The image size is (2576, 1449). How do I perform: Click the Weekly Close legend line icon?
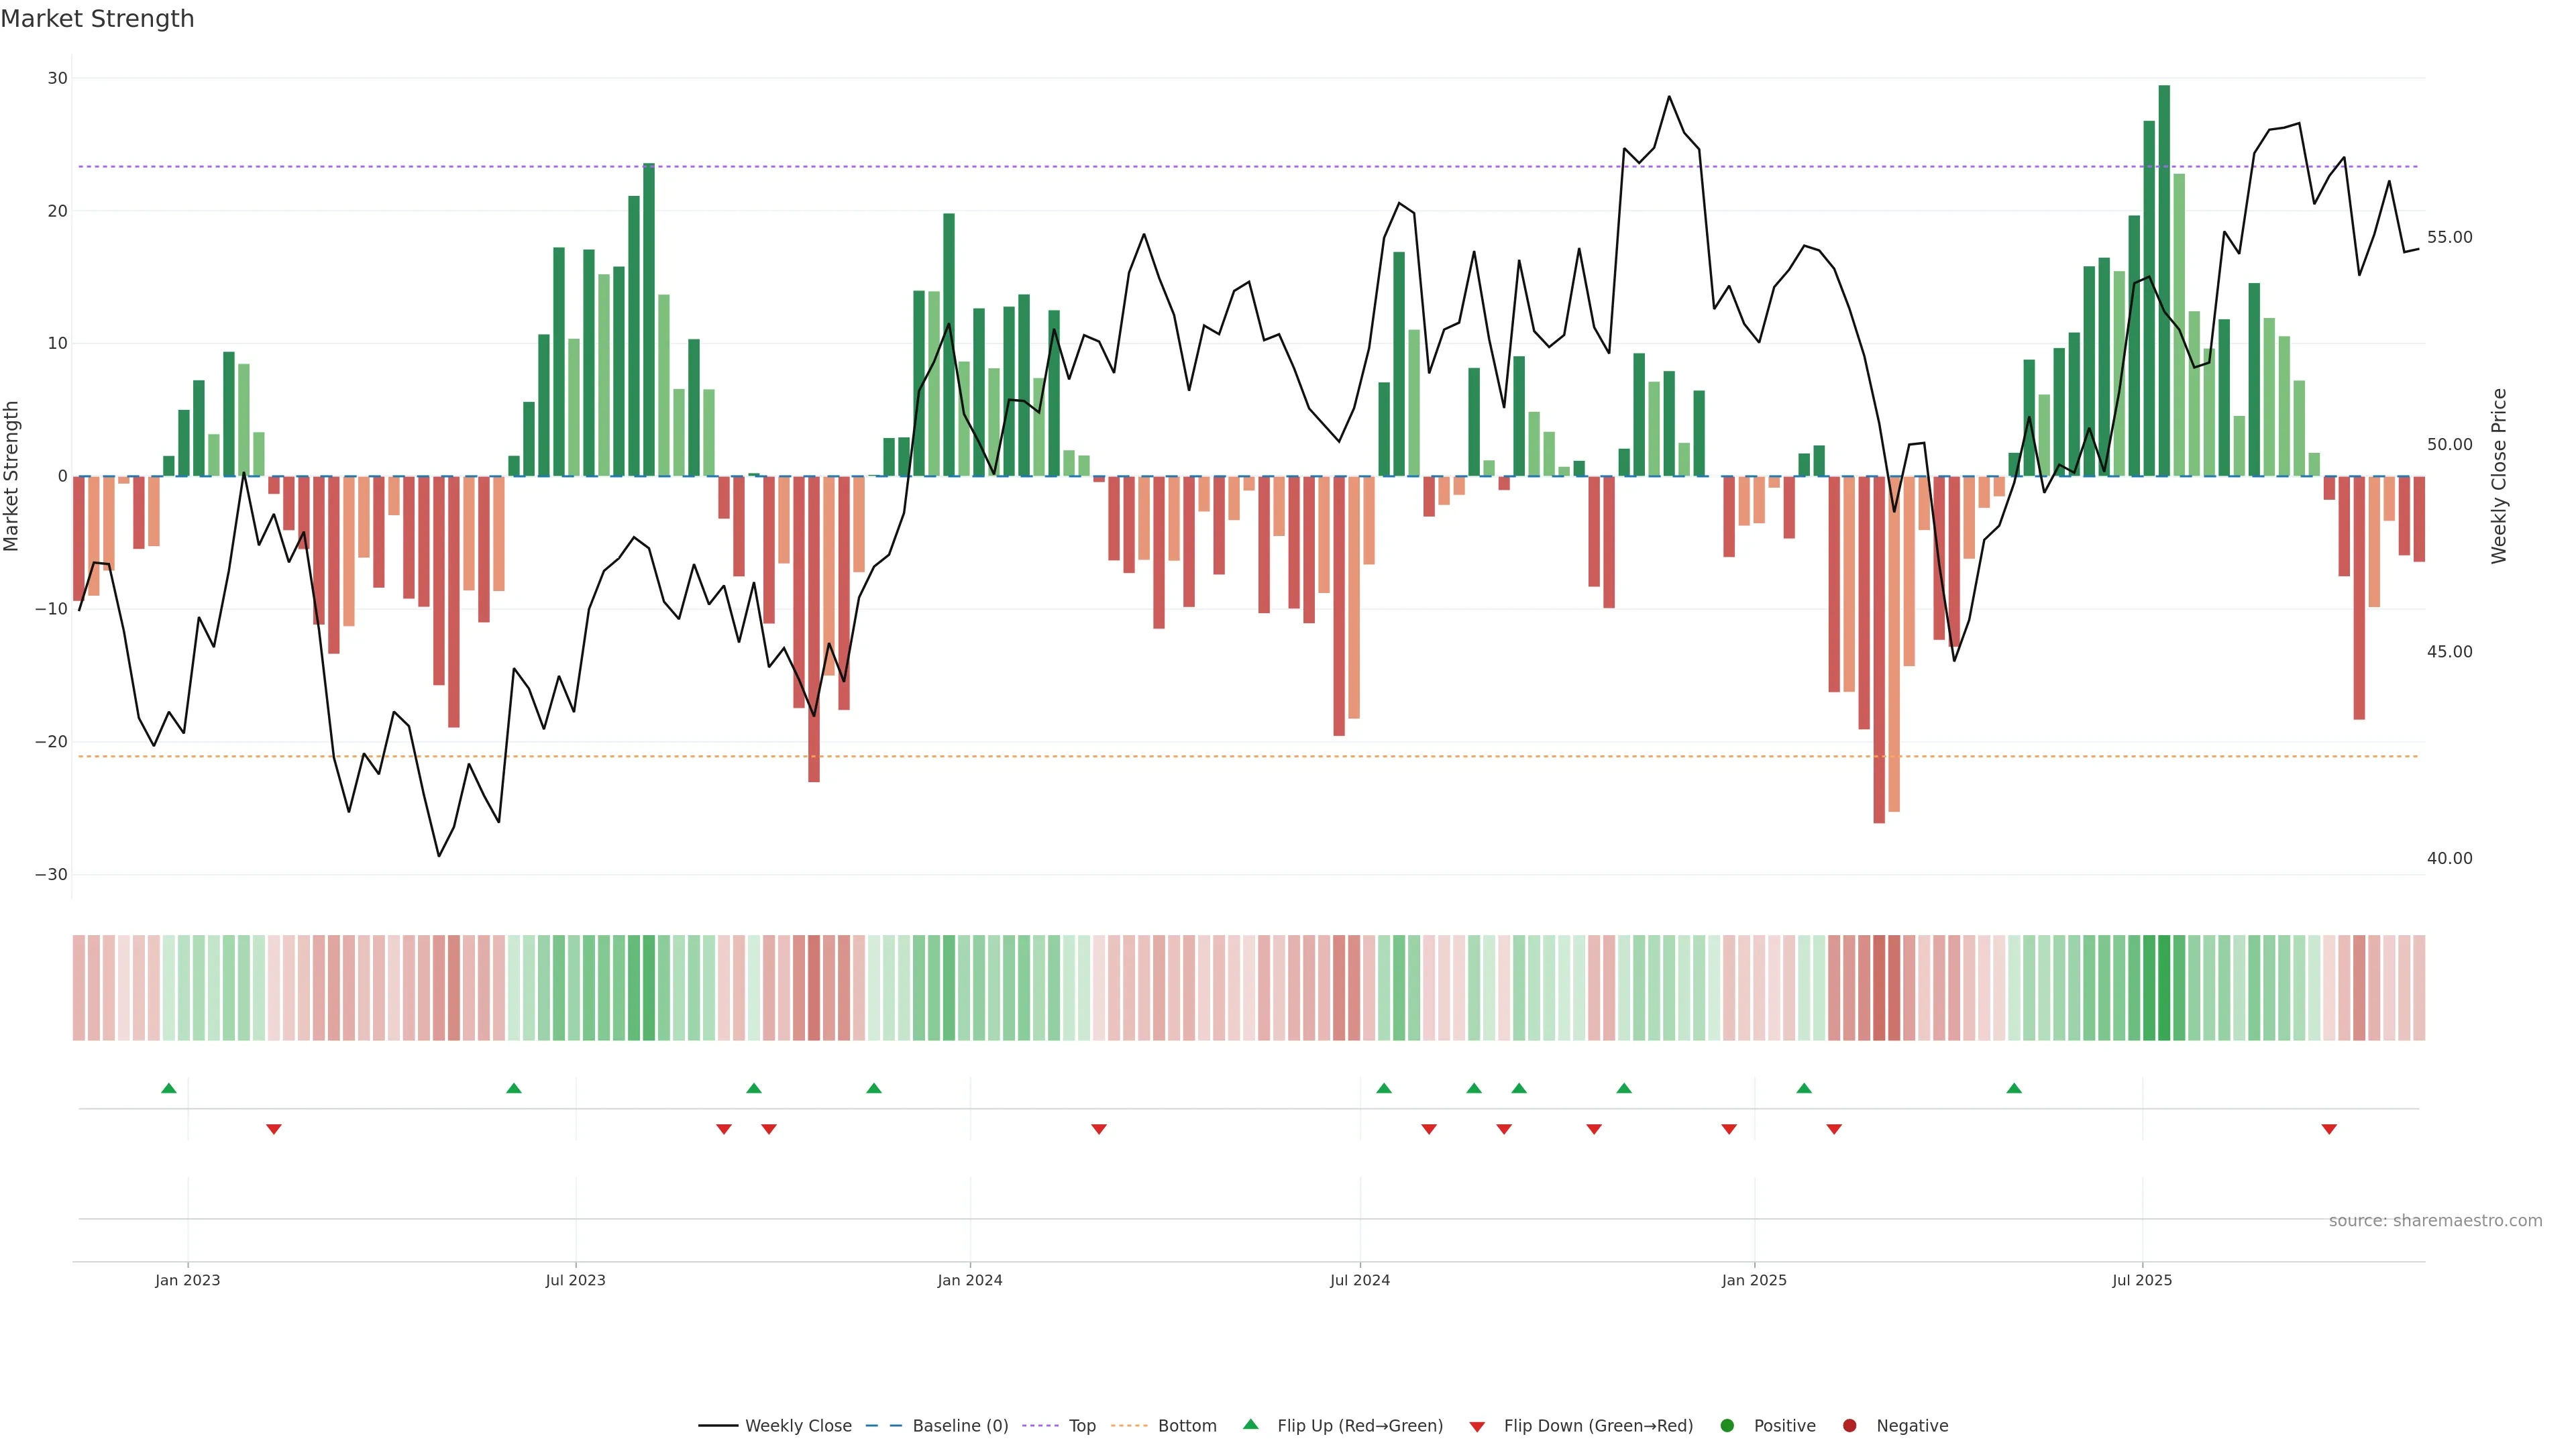tap(718, 1426)
